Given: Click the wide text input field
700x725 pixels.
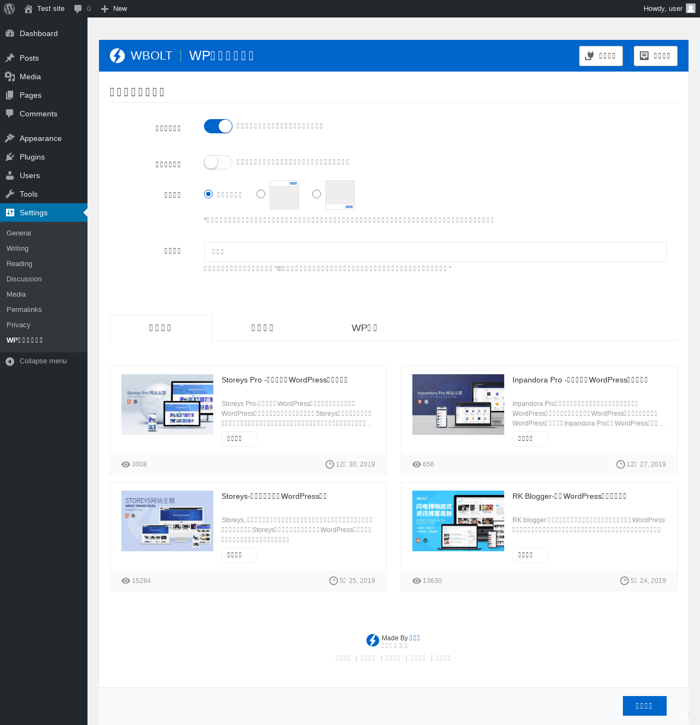Looking at the screenshot, I should click(x=436, y=252).
